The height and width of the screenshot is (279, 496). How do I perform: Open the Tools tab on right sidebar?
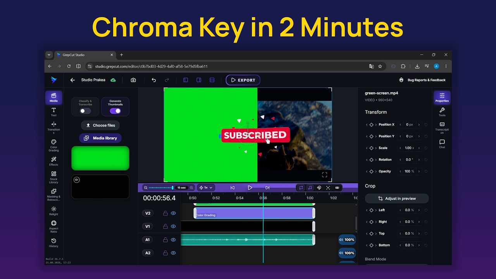point(442,112)
